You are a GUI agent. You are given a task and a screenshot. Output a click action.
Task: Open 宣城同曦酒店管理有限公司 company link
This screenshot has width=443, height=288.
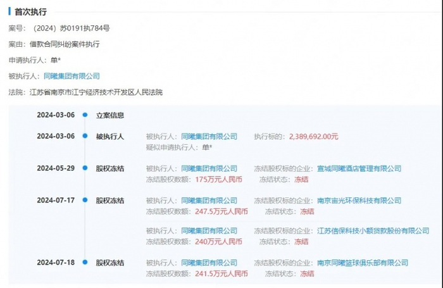click(x=359, y=168)
